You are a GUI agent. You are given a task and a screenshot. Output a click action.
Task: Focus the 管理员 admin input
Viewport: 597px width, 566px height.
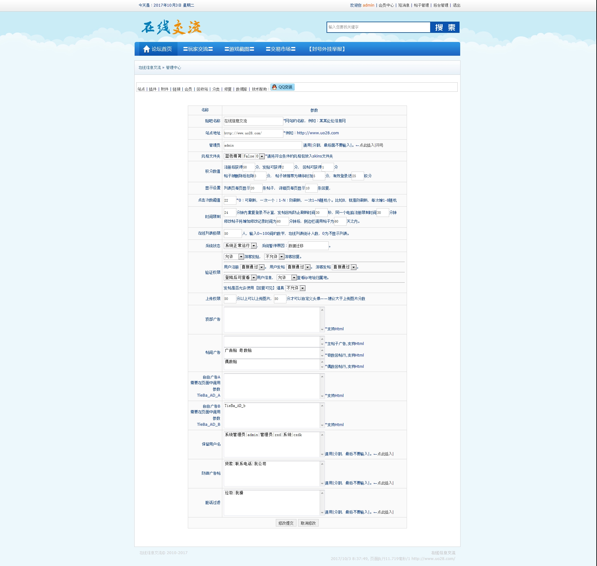(x=263, y=146)
